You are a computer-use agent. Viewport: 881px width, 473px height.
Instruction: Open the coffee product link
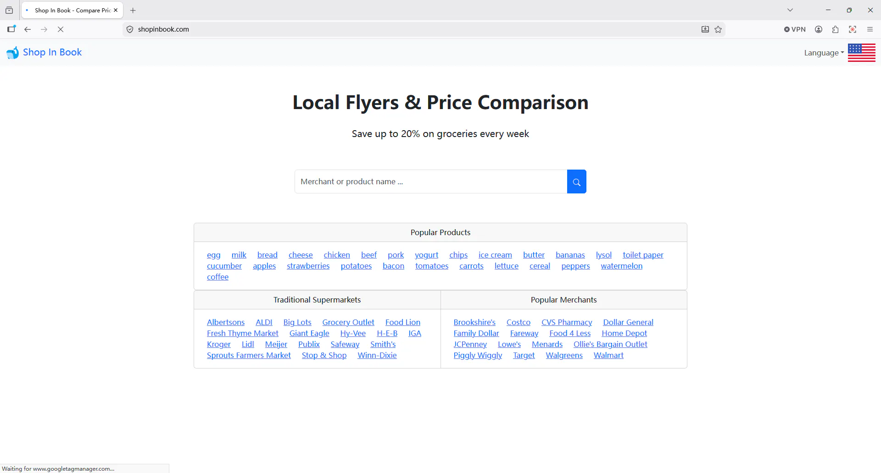217,277
